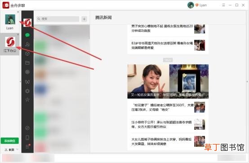Click thumbnail beside 汪小菲 article
The height and width of the screenshot is (163, 249).
point(200,124)
